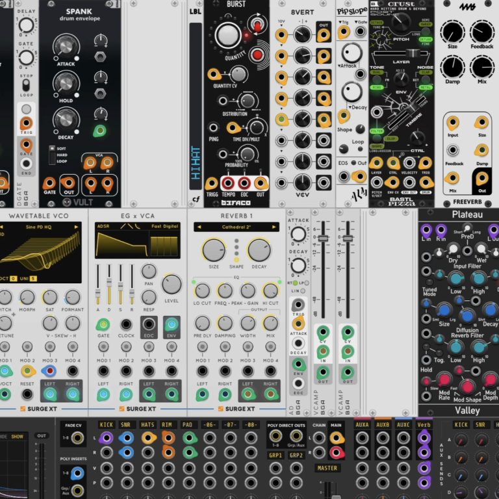
Task: Open the ADSR mode selector on EG x VCA
Action: pos(103,226)
